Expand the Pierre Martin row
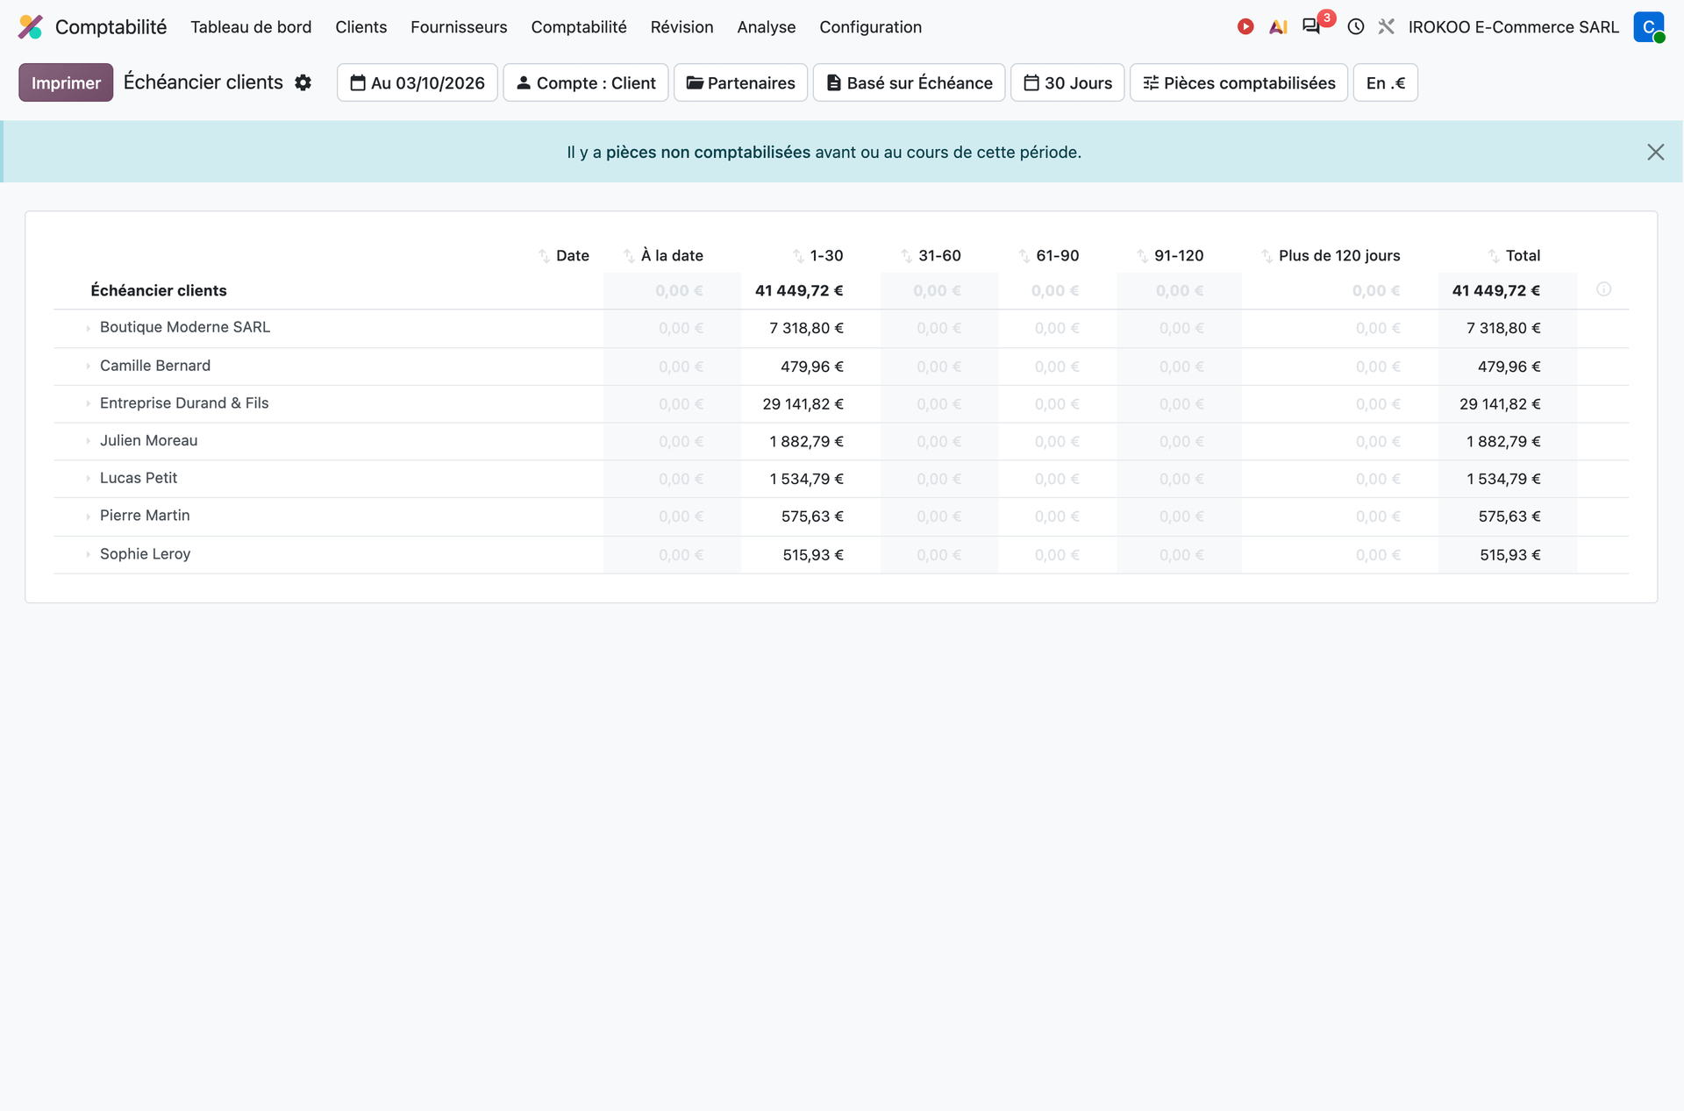The height and width of the screenshot is (1111, 1684). coord(89,516)
